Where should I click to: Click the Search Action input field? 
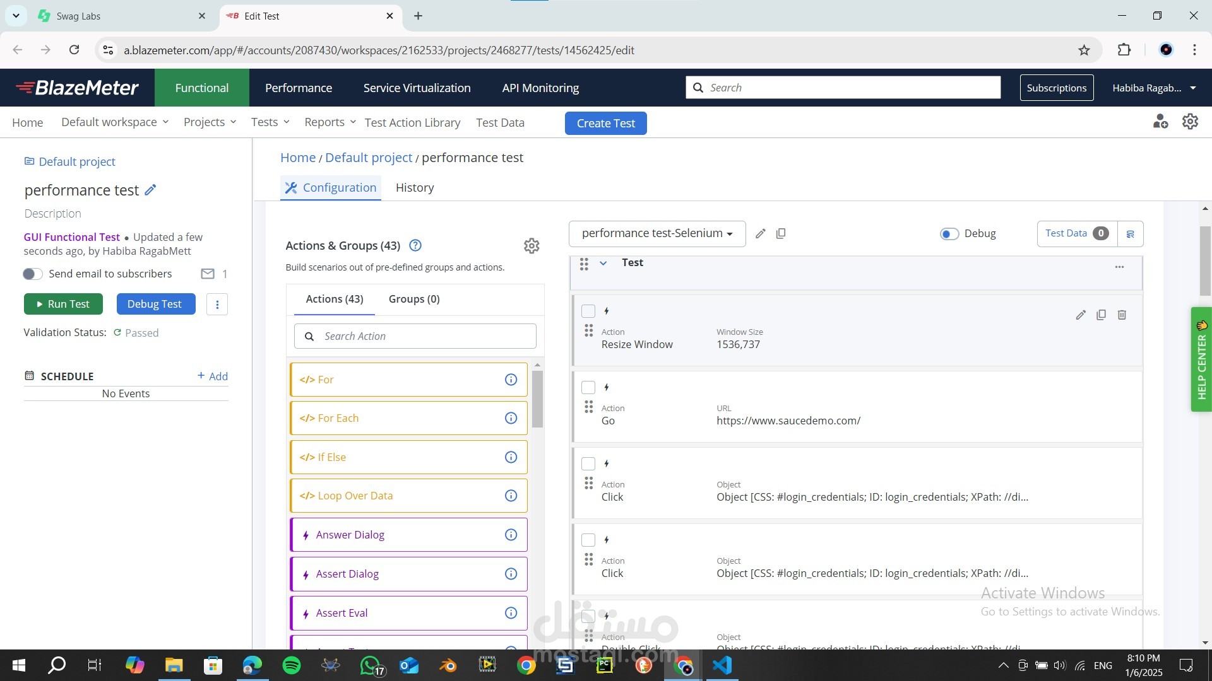pyautogui.click(x=424, y=337)
